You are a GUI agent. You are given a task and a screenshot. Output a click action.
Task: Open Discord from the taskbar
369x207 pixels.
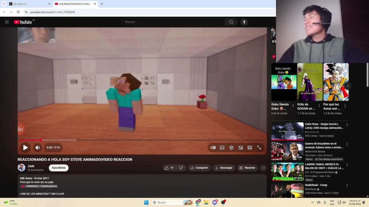click(x=214, y=202)
